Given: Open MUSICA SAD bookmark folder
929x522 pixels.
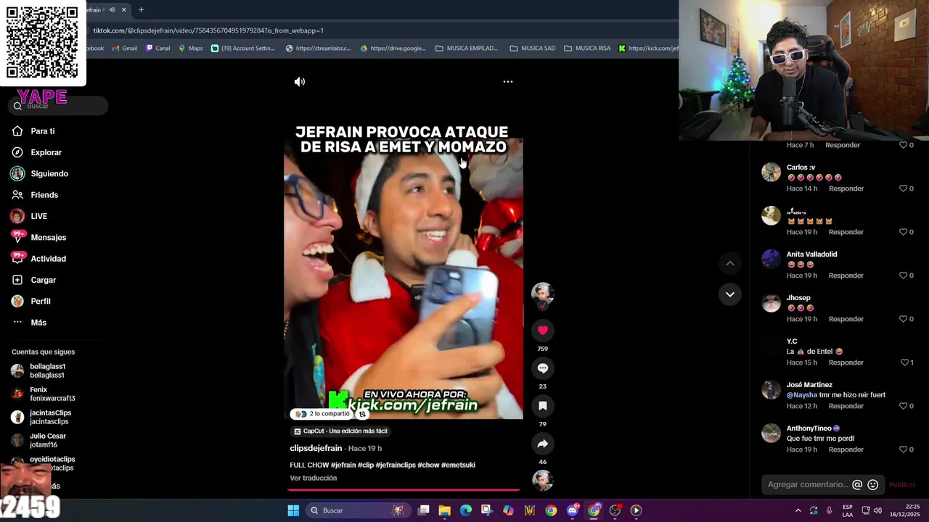Looking at the screenshot, I should pyautogui.click(x=533, y=49).
